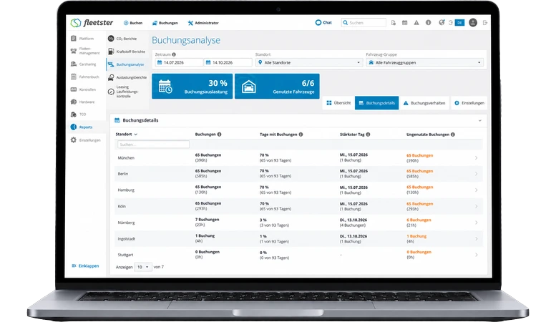Switch to the Buchungsdetails tab
Viewport: 556px width, 322px height.
click(x=376, y=103)
